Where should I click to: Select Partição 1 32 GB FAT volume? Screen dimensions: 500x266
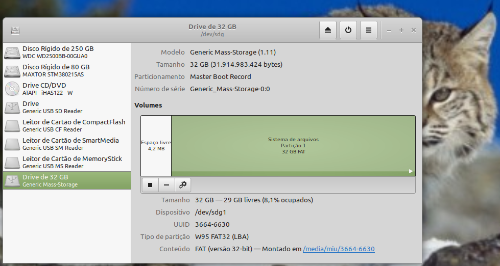click(293, 146)
